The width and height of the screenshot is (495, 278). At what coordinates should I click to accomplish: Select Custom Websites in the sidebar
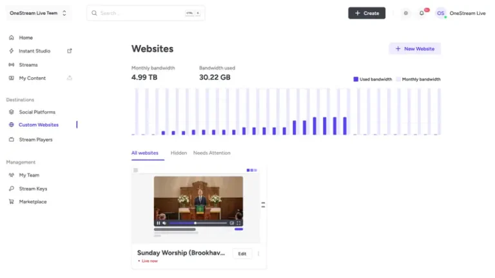click(39, 125)
